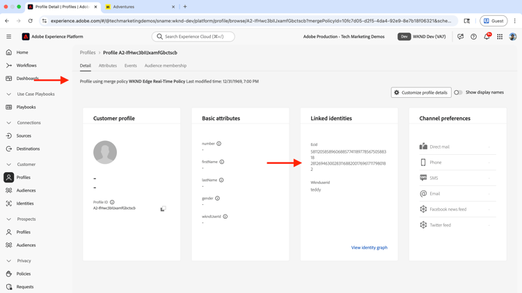522x293 pixels.
Task: Click the browser address bar URL
Action: point(251,21)
